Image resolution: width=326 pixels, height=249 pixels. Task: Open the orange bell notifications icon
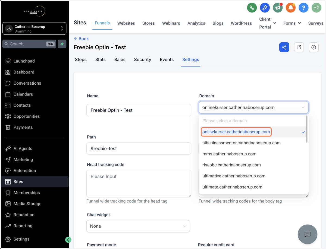pos(290,8)
